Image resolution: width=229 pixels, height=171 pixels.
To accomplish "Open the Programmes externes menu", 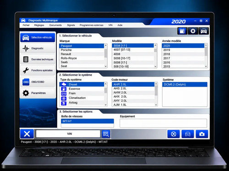I will pos(92,25).
